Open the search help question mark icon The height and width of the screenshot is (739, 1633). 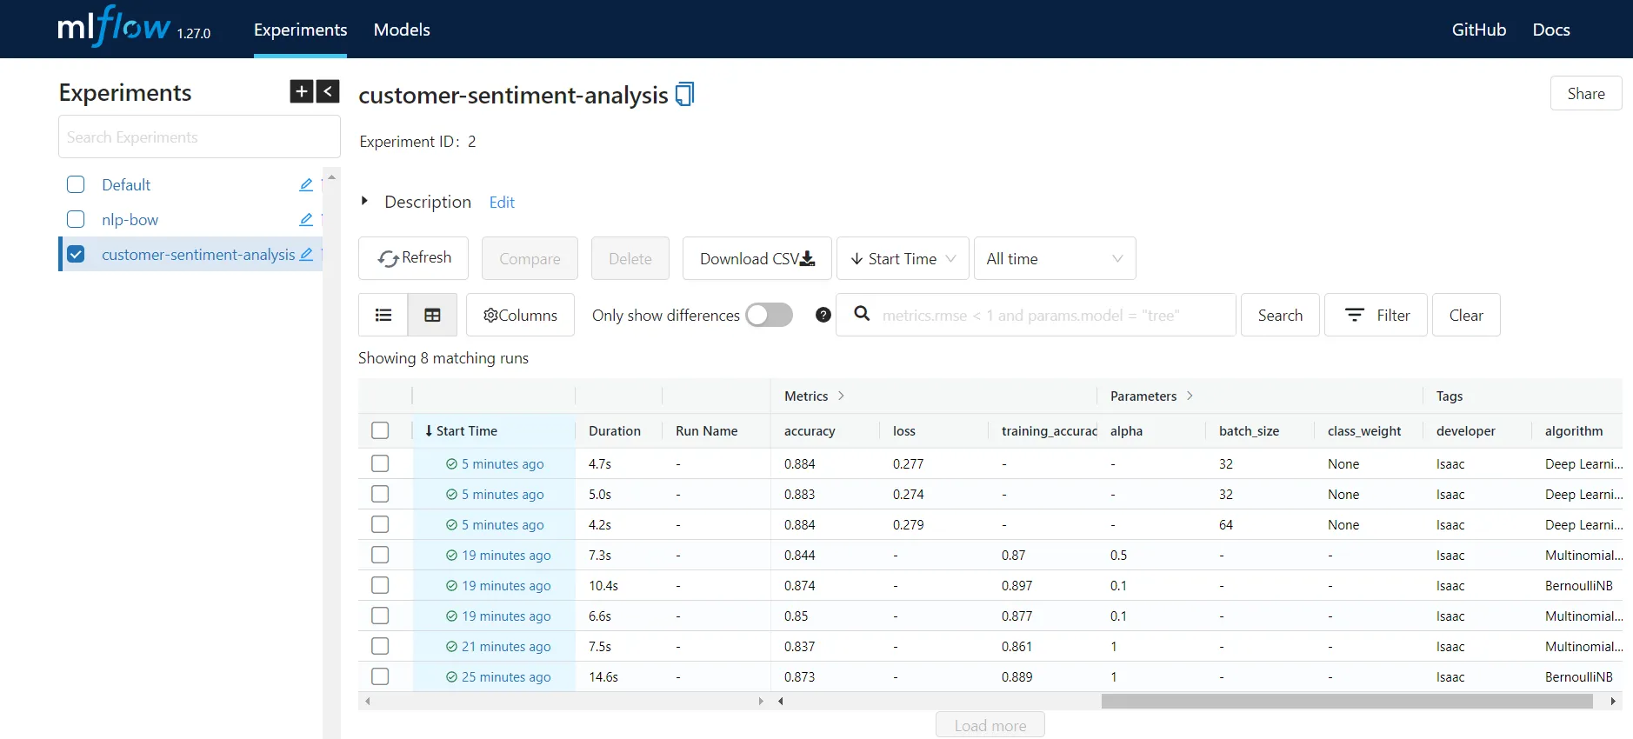click(823, 315)
